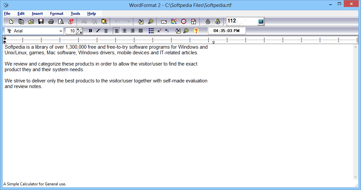
Task: Click the text "1,300,000" in the document
Action: [x=76, y=47]
